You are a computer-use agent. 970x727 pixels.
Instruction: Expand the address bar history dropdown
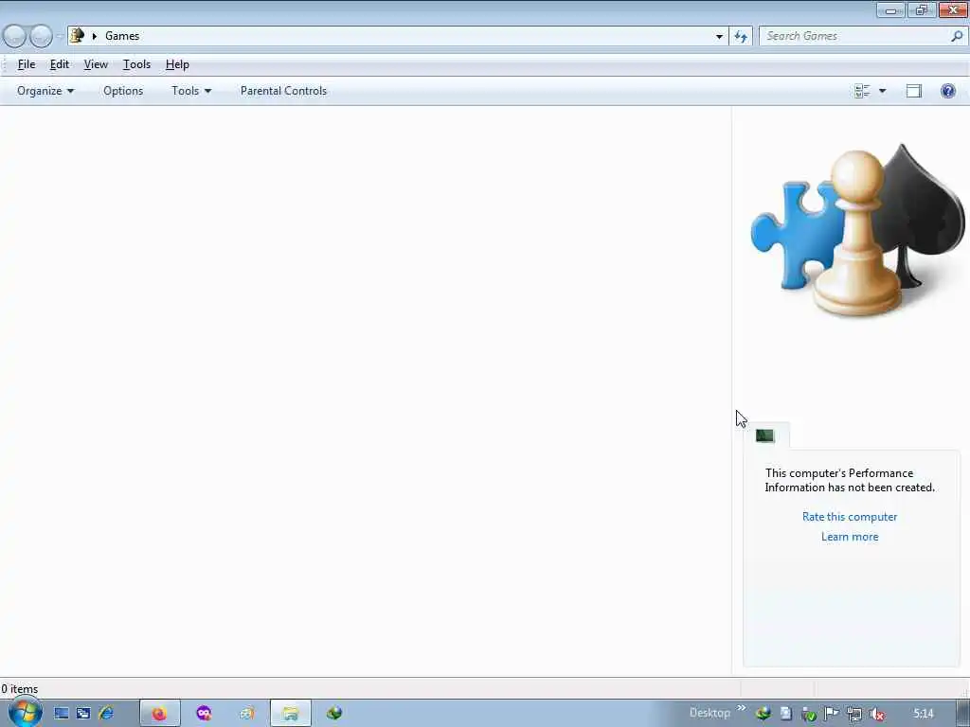pos(719,36)
